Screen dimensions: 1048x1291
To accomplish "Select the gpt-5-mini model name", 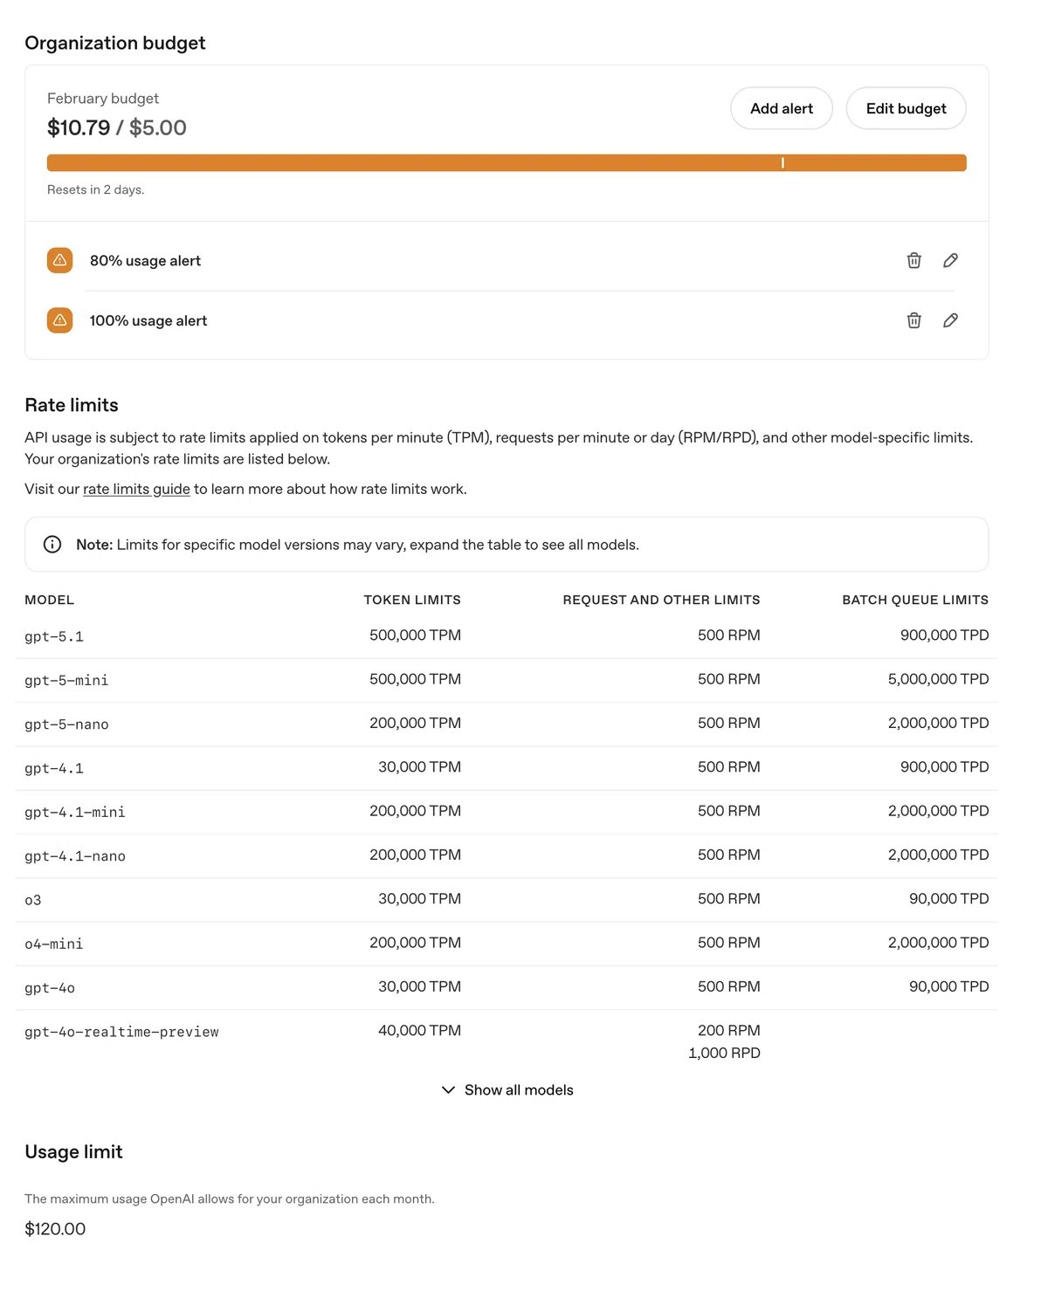I will [x=66, y=680].
